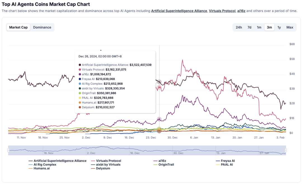The height and width of the screenshot is (184, 302).
Task: Set chart range to 1y
Action: 279,27
